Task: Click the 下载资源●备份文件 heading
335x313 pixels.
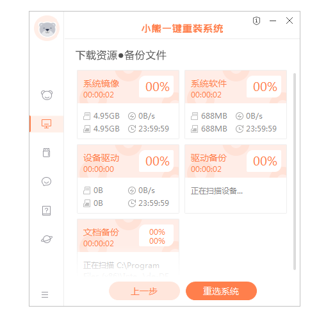Action: tap(121, 55)
